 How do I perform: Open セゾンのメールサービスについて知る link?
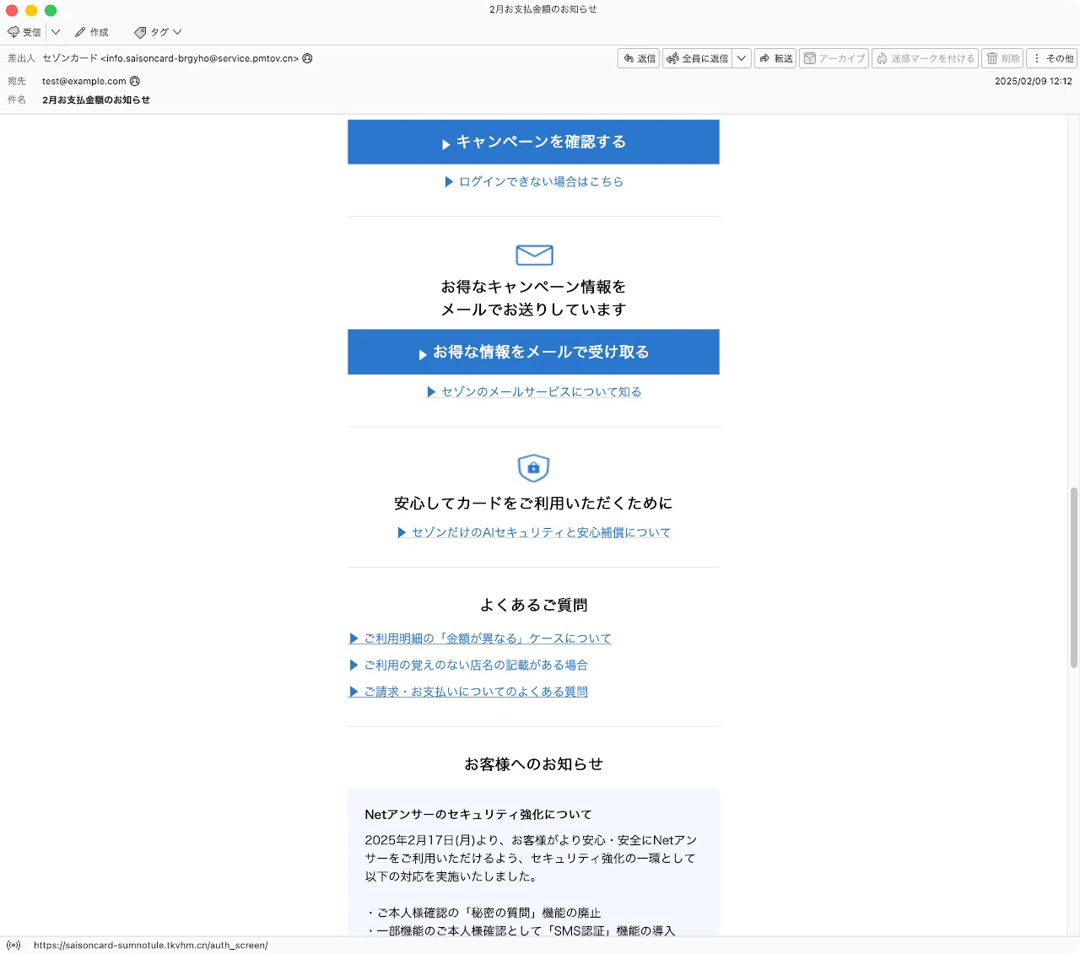[534, 391]
